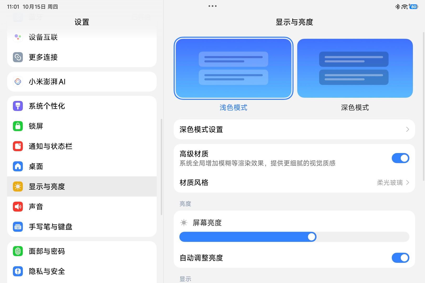The height and width of the screenshot is (283, 425).
Task: Tap the 更多连接 link icon
Action: (x=18, y=57)
